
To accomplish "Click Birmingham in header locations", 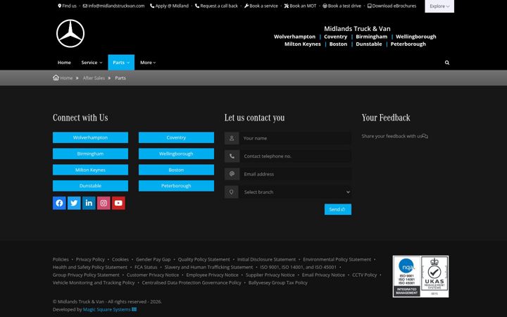I will point(372,37).
